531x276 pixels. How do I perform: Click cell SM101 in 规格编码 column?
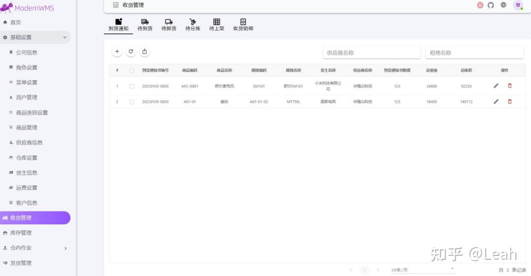[x=259, y=86]
